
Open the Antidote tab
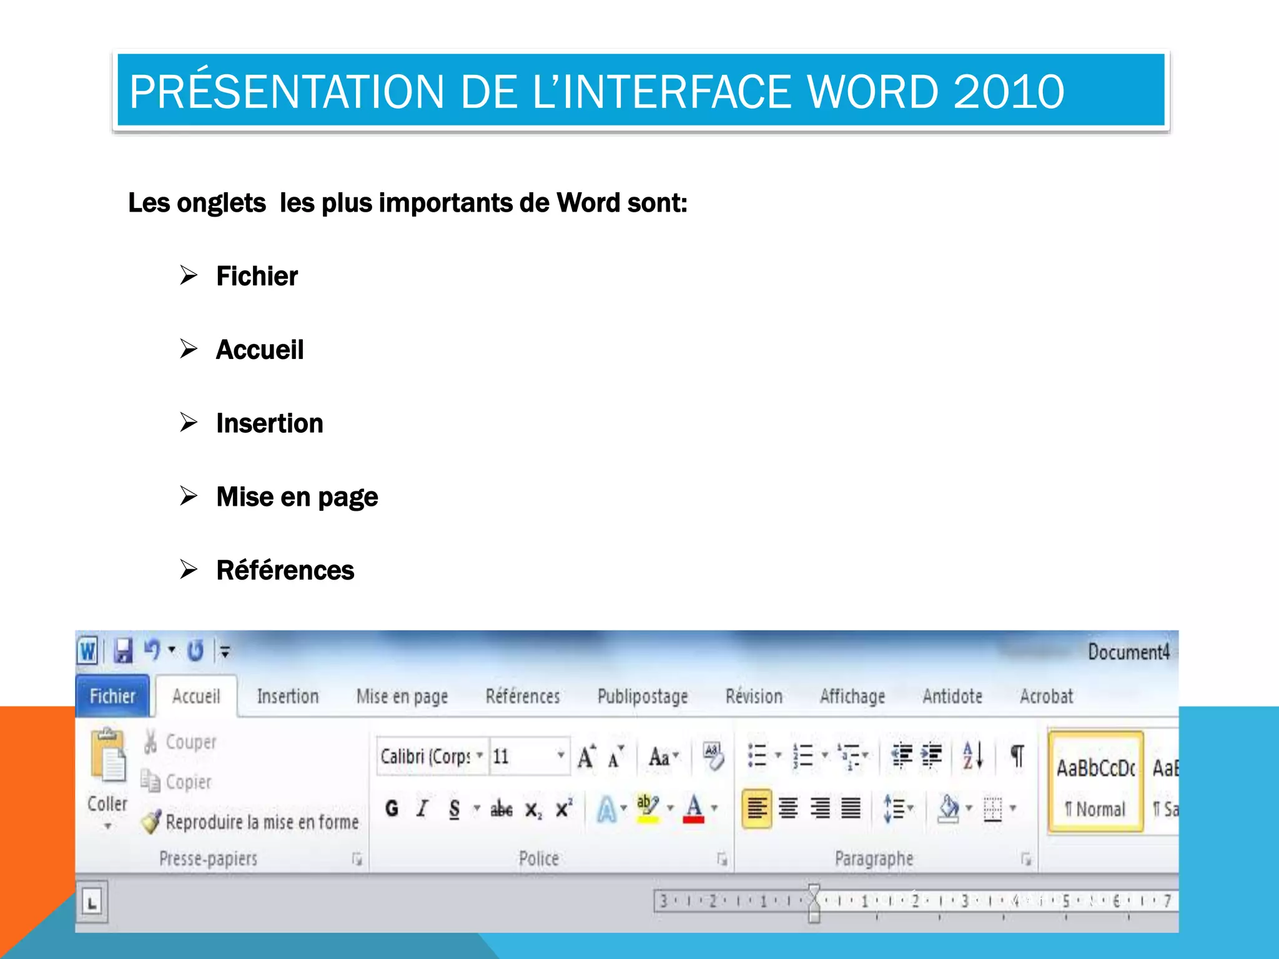952,696
